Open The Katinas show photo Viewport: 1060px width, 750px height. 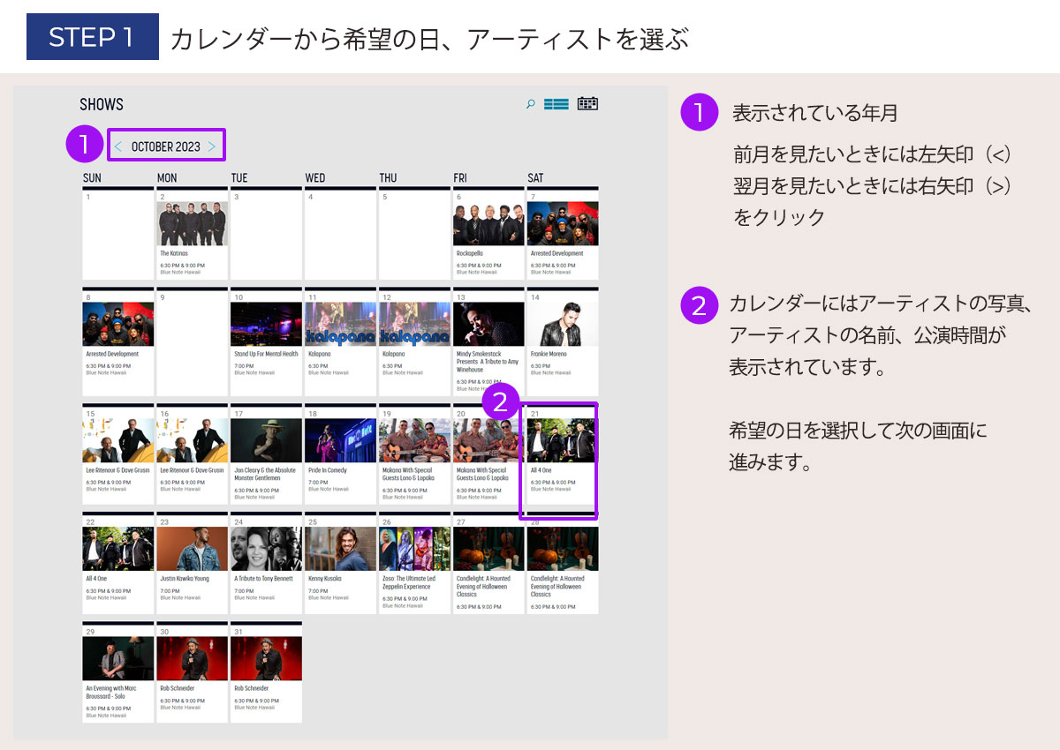coord(192,223)
